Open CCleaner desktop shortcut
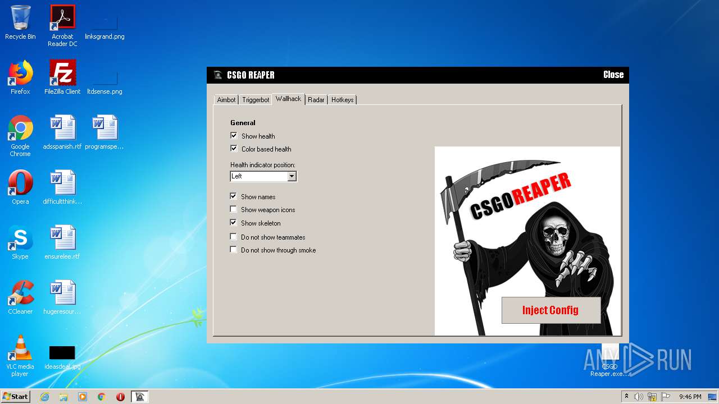Screen dimensions: 719x404 point(20,297)
